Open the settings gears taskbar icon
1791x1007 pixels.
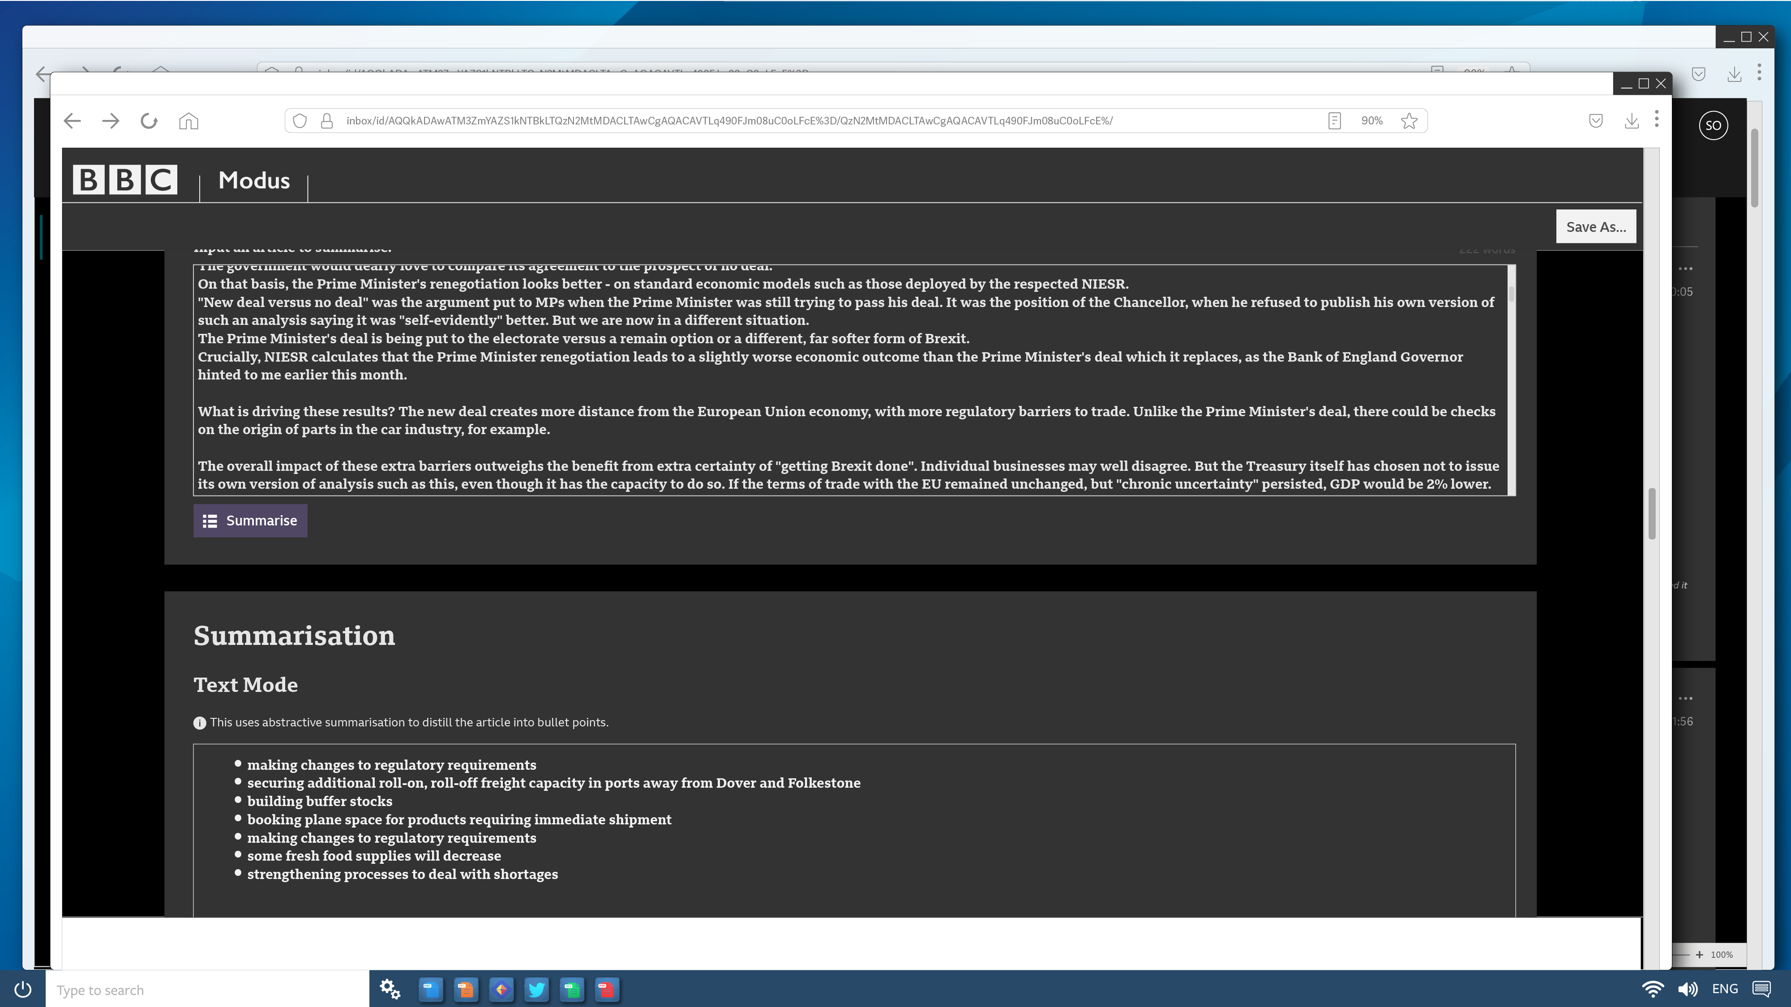(390, 989)
